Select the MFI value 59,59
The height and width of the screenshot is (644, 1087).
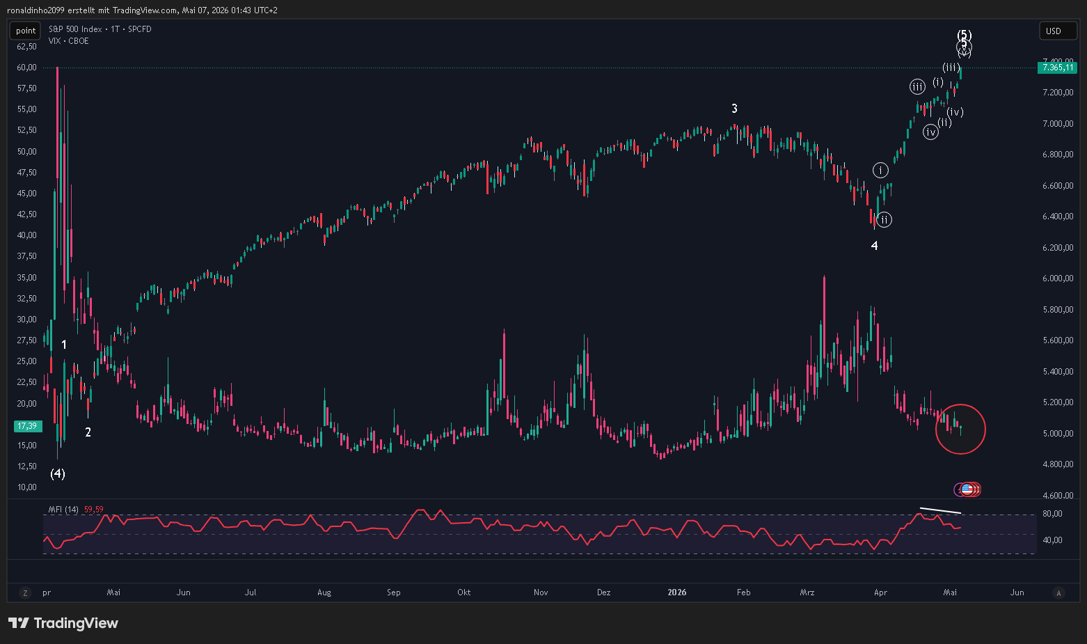[x=94, y=510]
